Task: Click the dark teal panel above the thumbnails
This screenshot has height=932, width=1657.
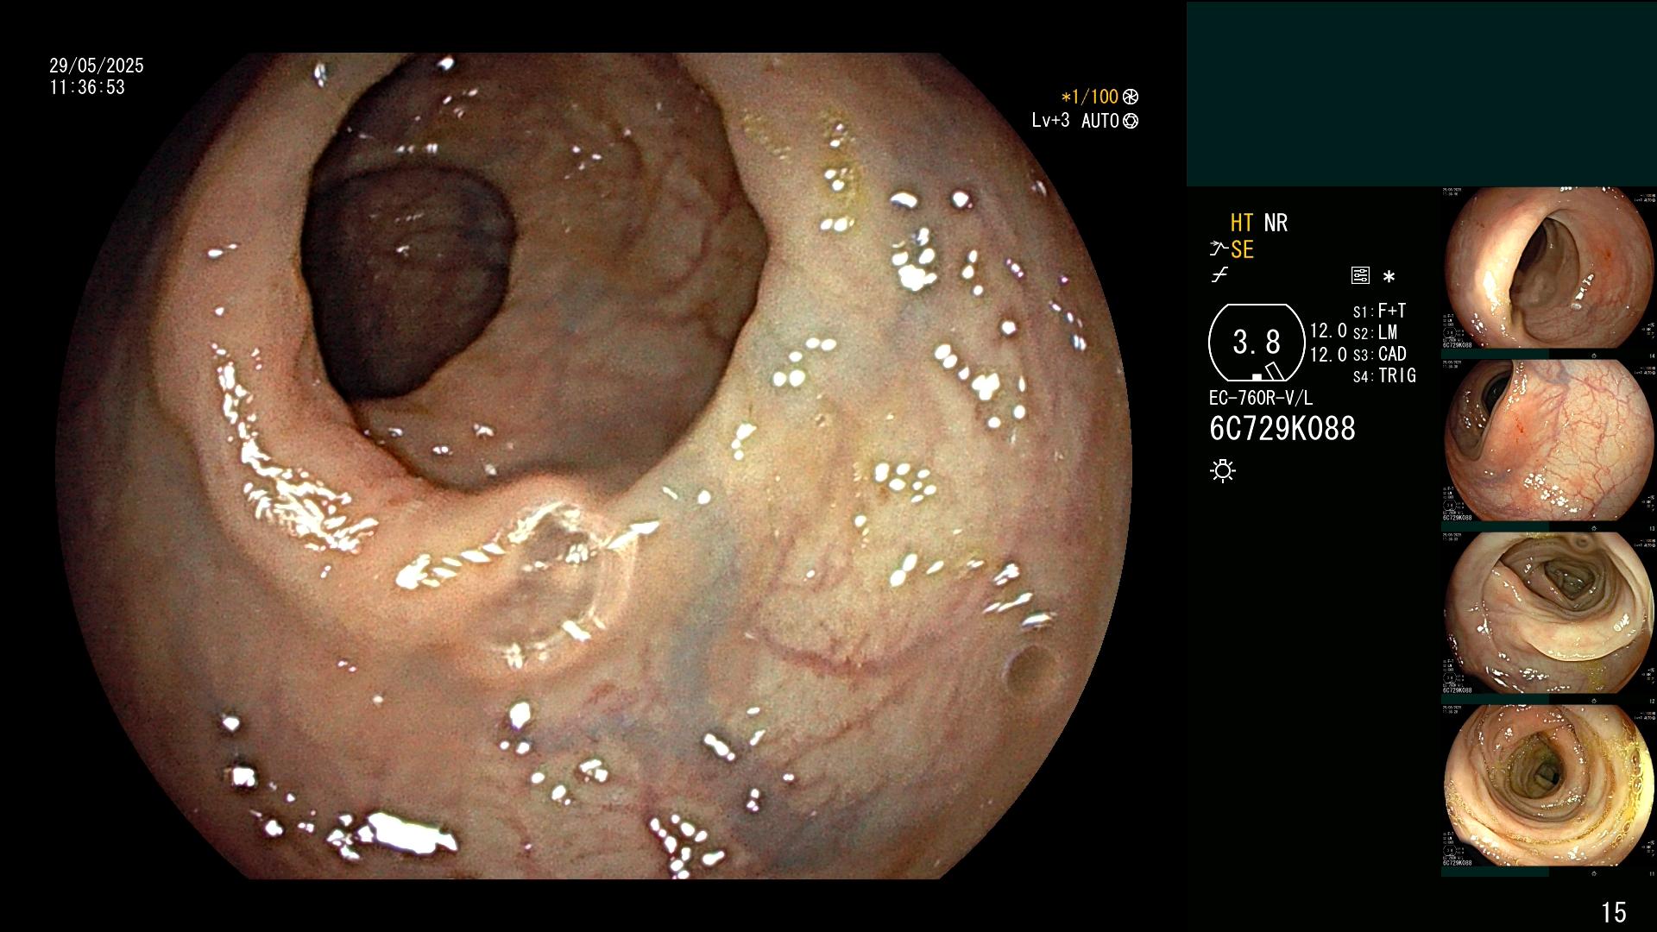Action: tap(1421, 94)
